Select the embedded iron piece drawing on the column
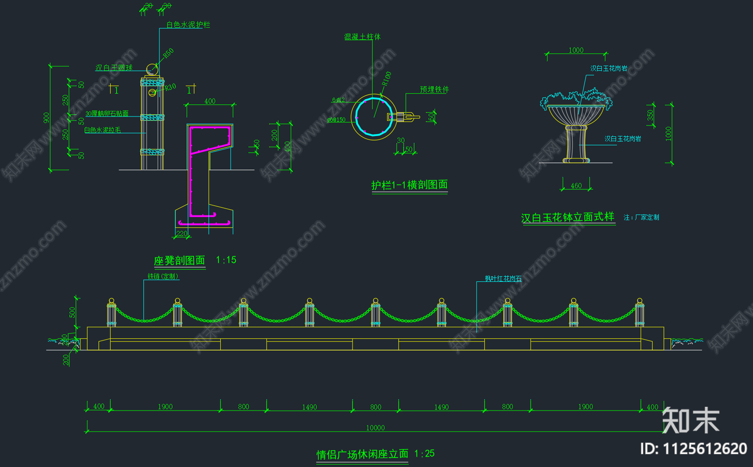 (403, 117)
